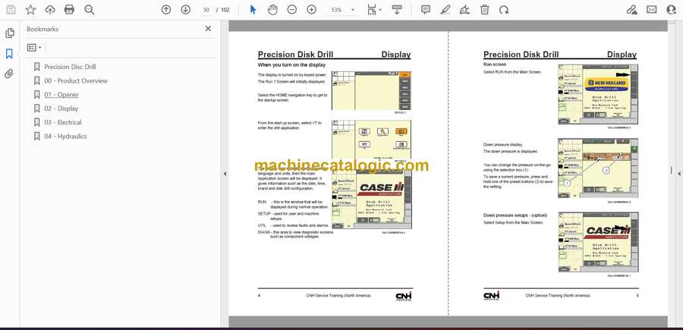683x330 pixels.
Task: Jump to 03 - Electrical bookmark
Action: tap(63, 122)
